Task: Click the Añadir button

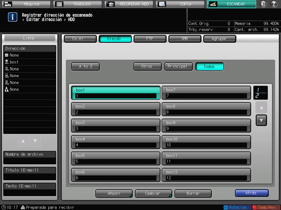Action: pos(114,194)
